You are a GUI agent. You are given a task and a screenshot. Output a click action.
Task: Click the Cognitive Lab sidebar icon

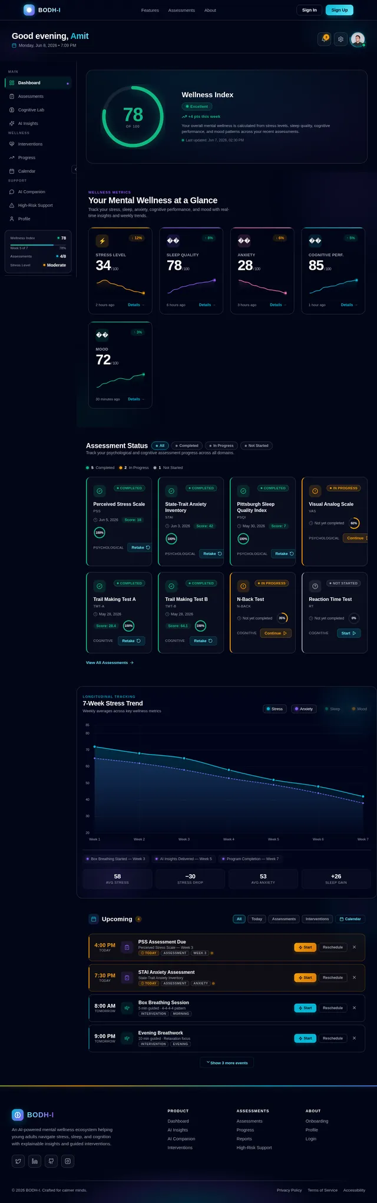pos(12,110)
